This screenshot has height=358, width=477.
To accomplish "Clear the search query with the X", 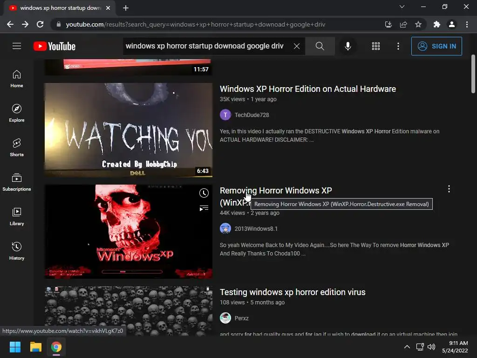I will pyautogui.click(x=297, y=46).
